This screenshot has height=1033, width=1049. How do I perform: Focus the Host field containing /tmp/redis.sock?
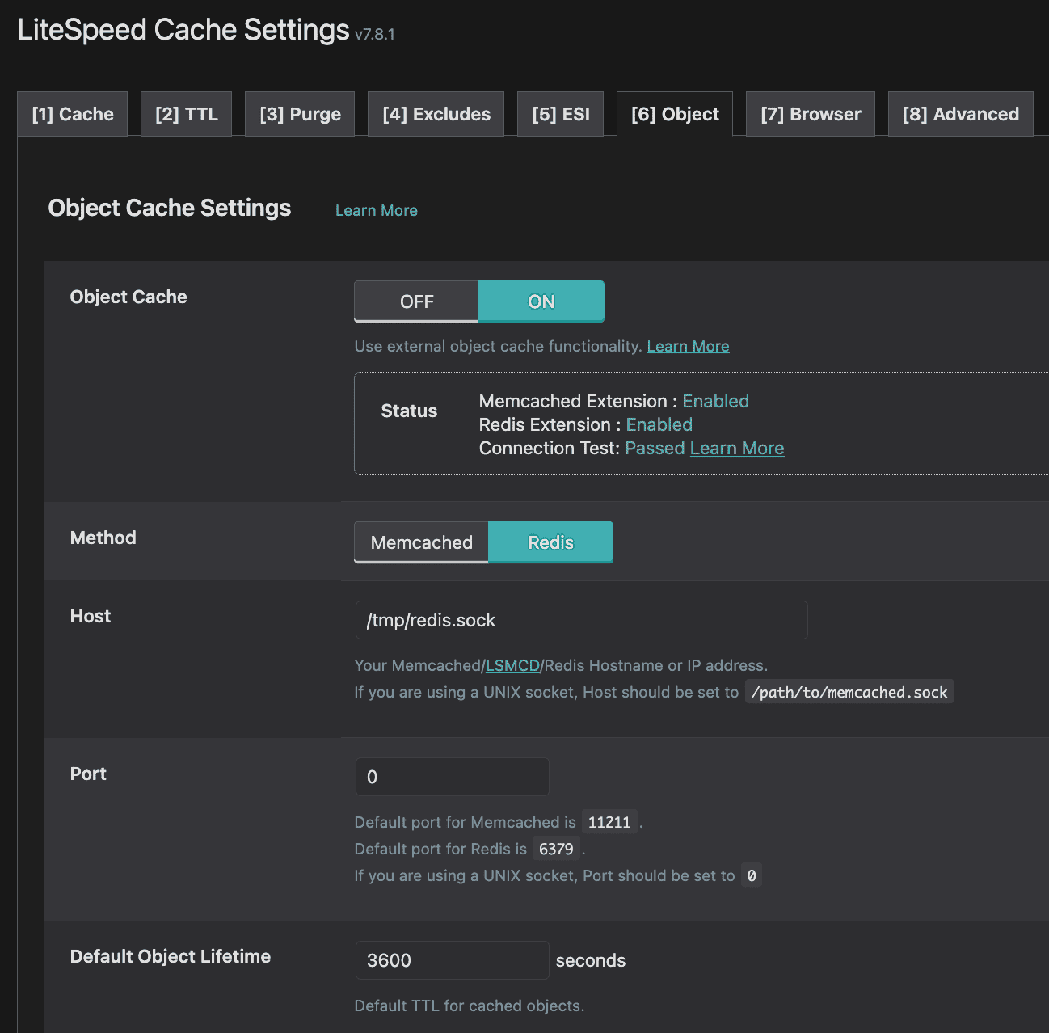(581, 620)
